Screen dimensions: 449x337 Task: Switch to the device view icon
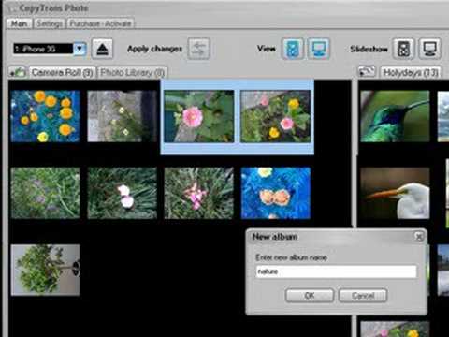[x=293, y=49]
